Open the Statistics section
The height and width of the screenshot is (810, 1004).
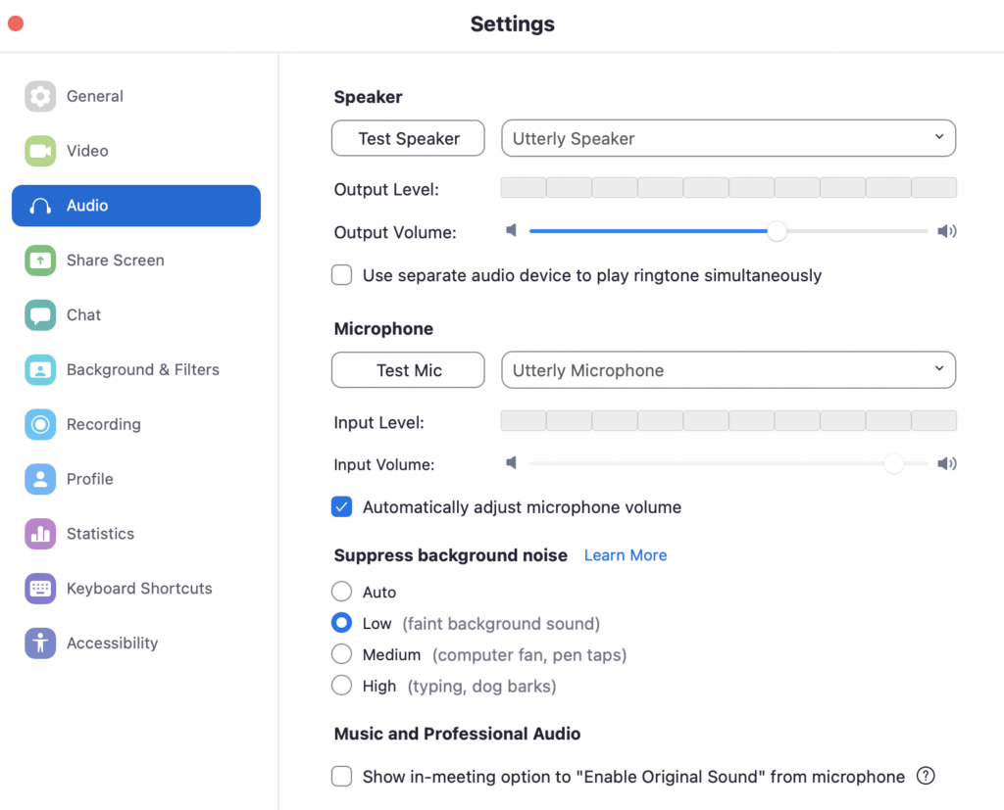[x=135, y=534]
